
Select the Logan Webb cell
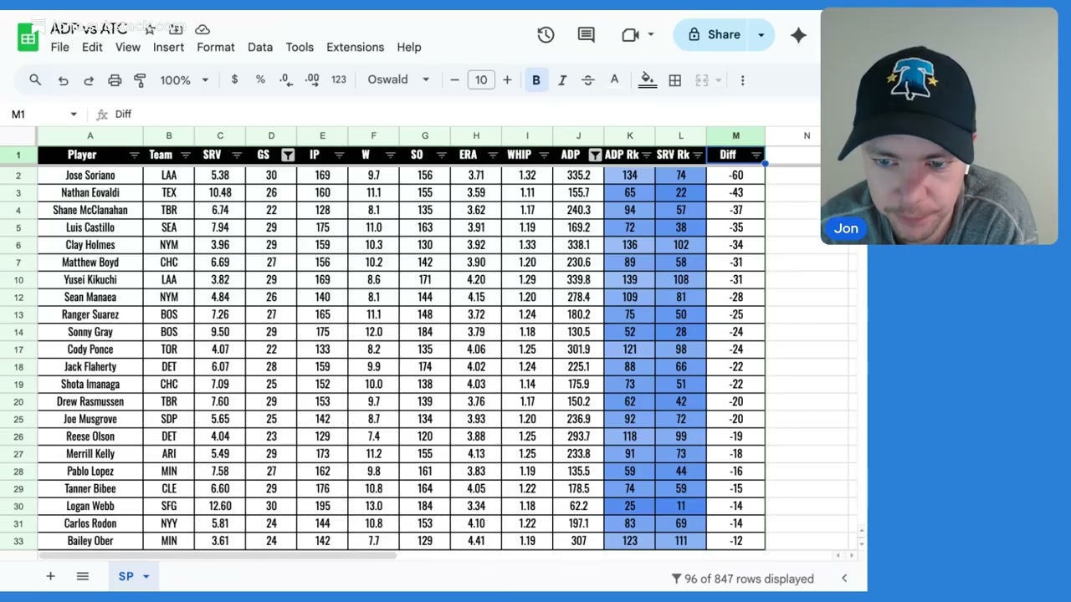[x=90, y=506]
